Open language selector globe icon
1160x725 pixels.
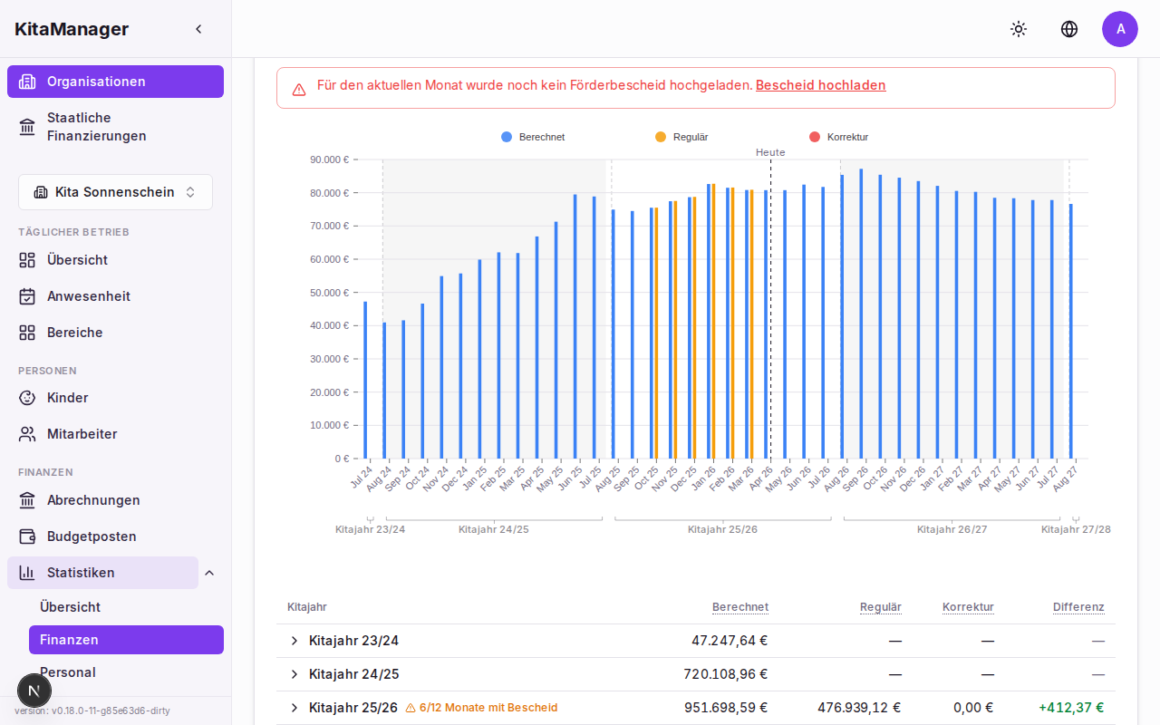pyautogui.click(x=1069, y=29)
